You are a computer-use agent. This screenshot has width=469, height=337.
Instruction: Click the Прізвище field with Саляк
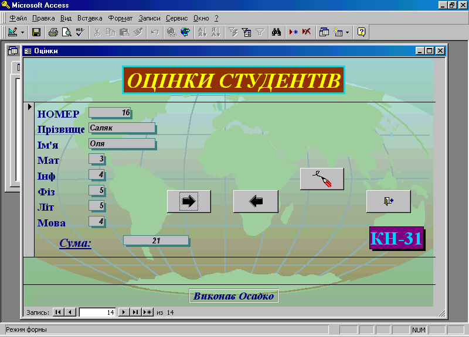click(x=122, y=128)
